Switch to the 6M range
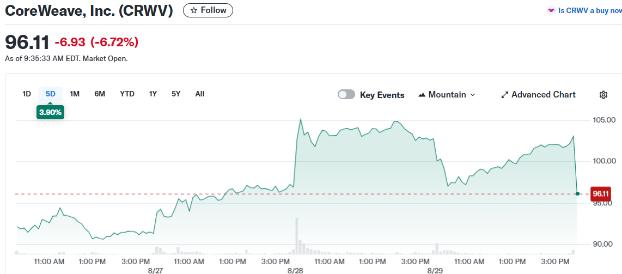Viewport: 622px width, 274px height. point(100,94)
